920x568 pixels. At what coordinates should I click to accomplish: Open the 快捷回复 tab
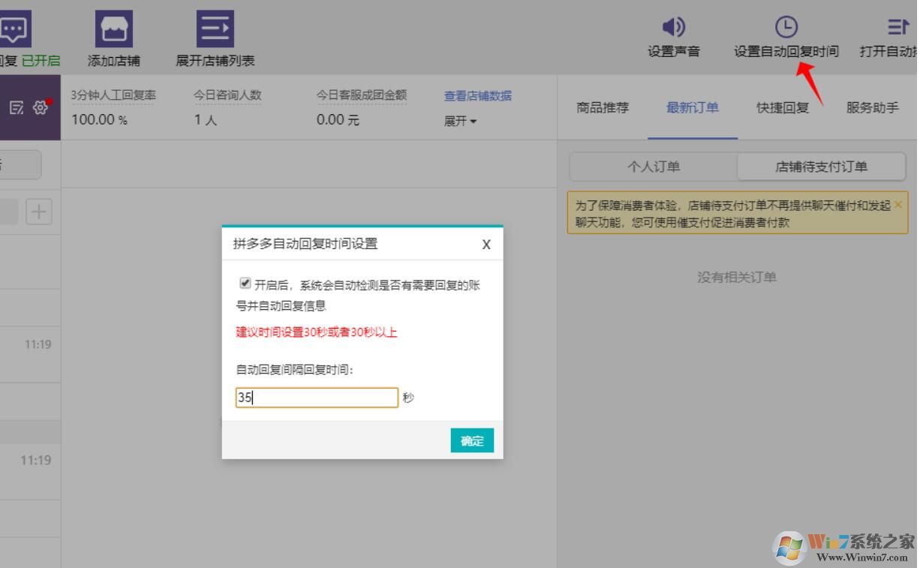click(783, 107)
